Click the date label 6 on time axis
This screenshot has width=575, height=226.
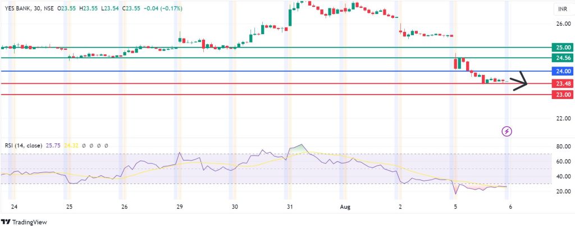[510, 206]
